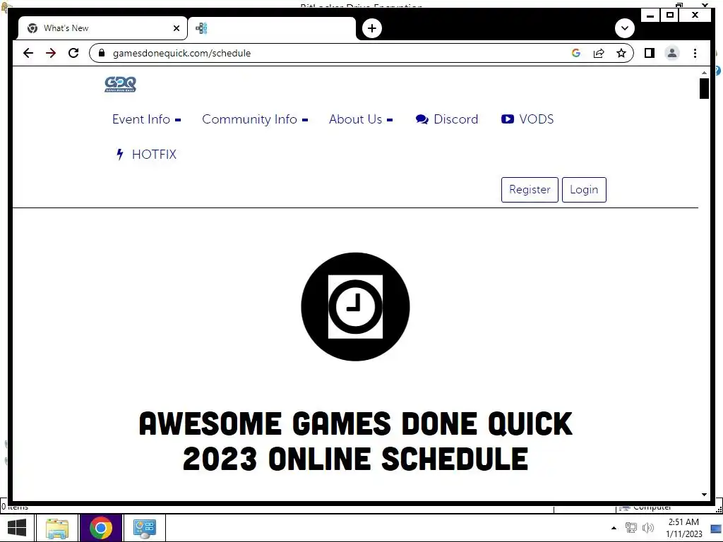Reload the gamesdonequick schedule page
Screen dimensions: 723x542
(x=73, y=53)
